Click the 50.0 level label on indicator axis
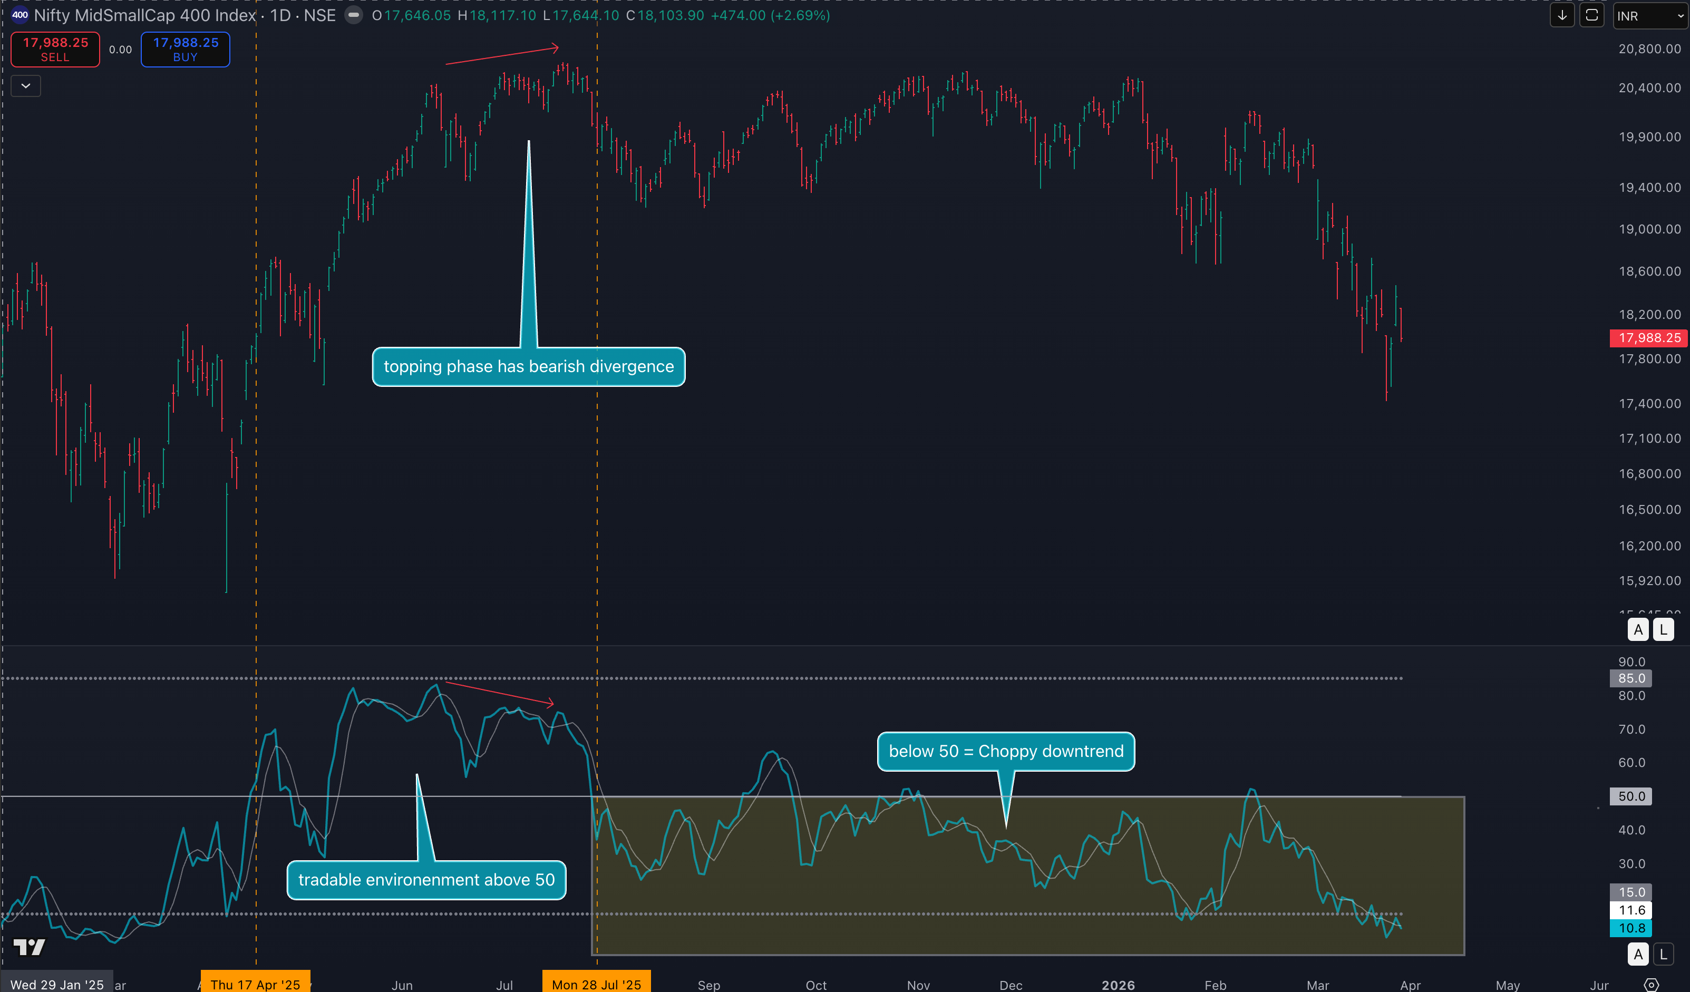 click(1631, 796)
